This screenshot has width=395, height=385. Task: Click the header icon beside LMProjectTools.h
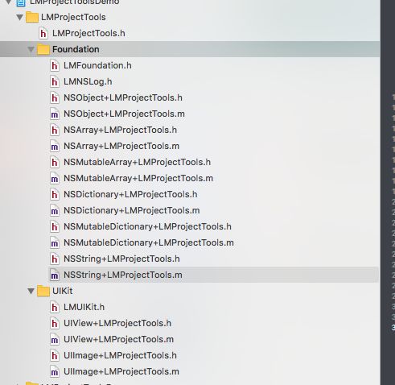point(43,33)
